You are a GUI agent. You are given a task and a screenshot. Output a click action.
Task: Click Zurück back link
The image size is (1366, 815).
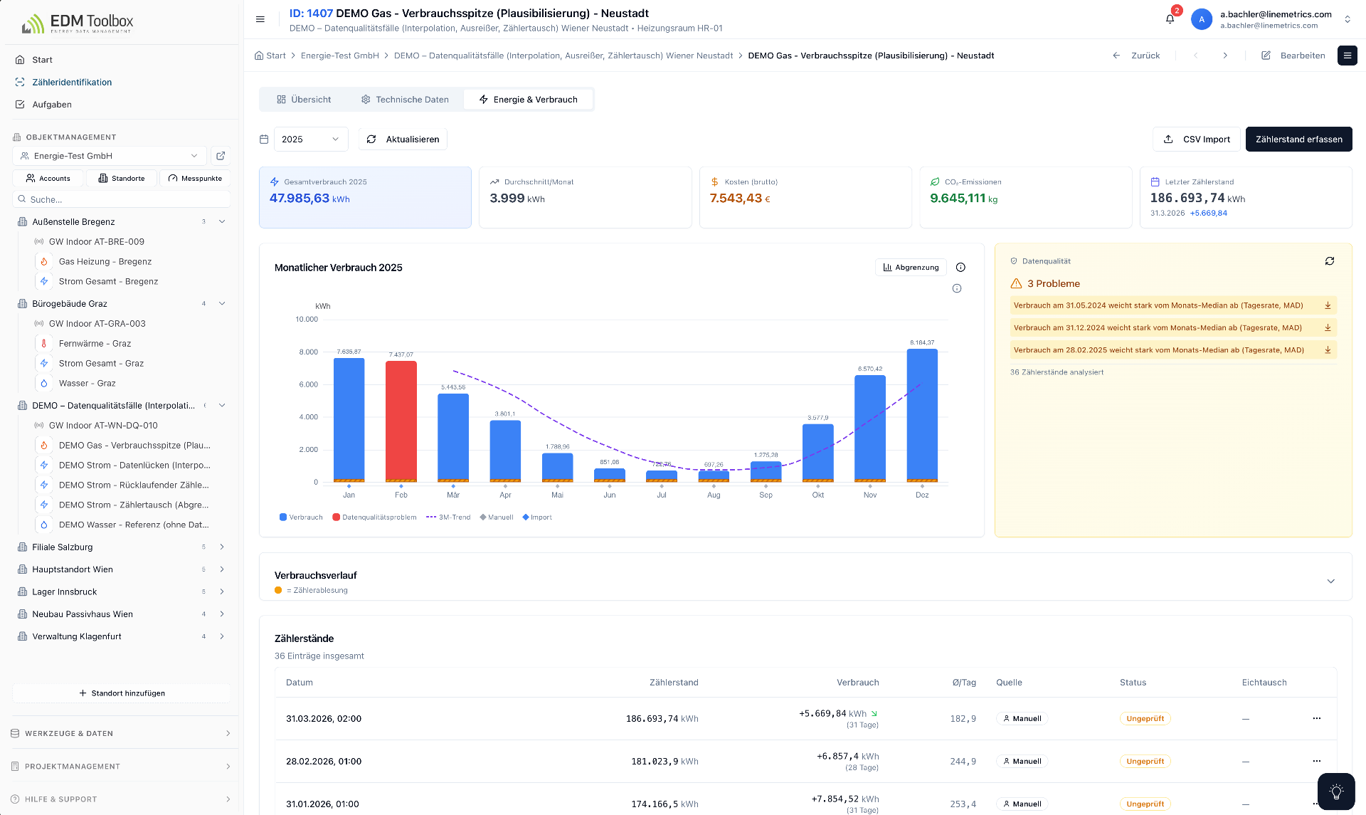click(1136, 56)
